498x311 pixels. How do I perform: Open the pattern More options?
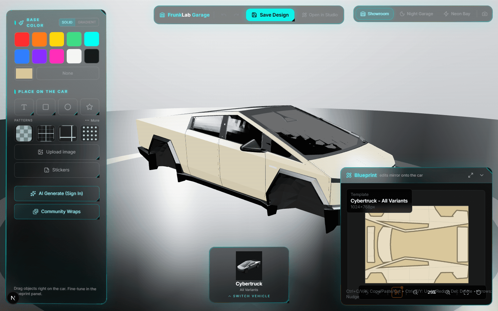pos(92,120)
